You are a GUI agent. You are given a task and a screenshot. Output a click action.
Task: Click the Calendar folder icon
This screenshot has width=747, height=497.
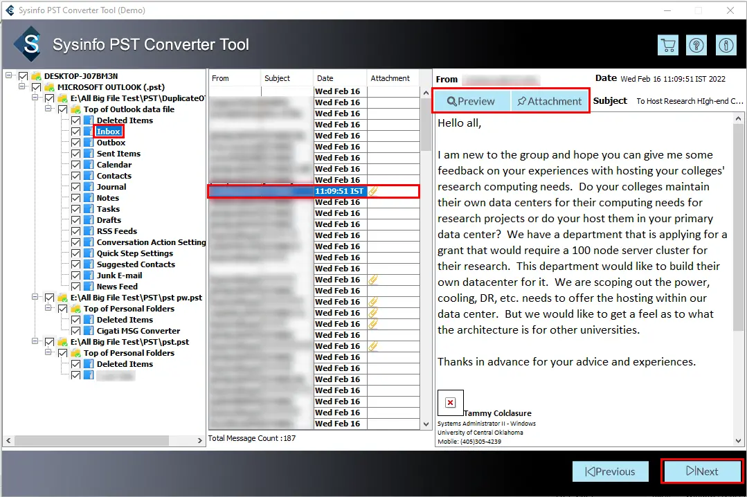(x=89, y=165)
